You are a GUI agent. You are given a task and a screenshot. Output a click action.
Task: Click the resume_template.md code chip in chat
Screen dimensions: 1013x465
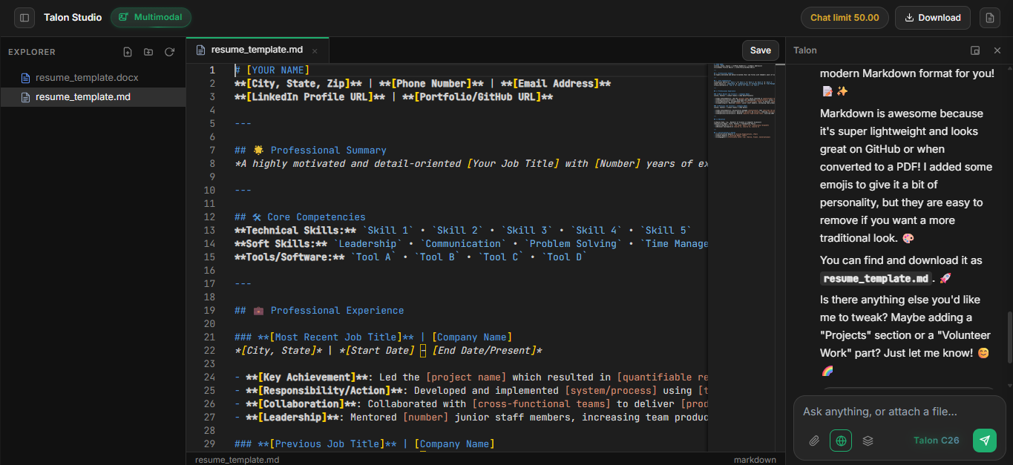click(876, 279)
